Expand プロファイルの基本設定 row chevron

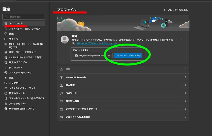pyautogui.click(x=186, y=117)
